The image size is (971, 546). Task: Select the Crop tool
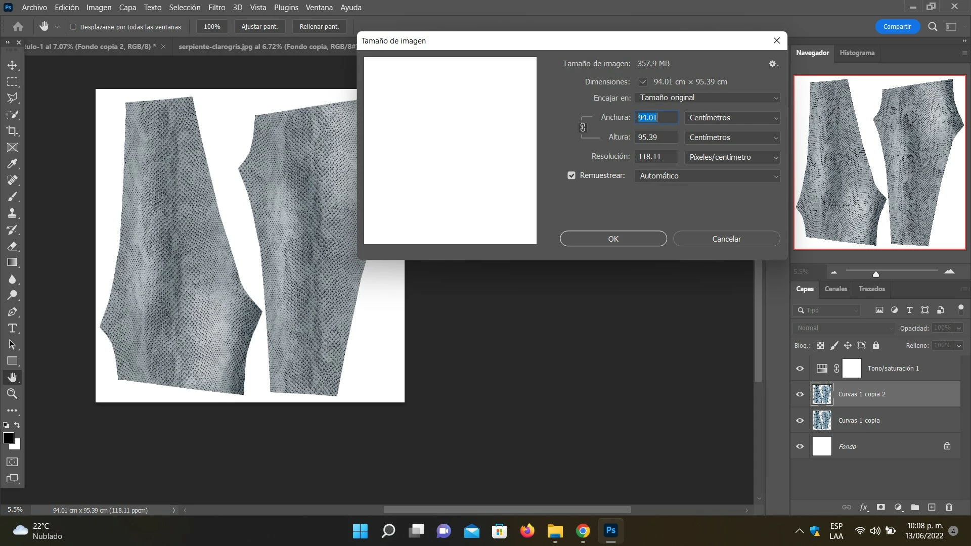(12, 131)
